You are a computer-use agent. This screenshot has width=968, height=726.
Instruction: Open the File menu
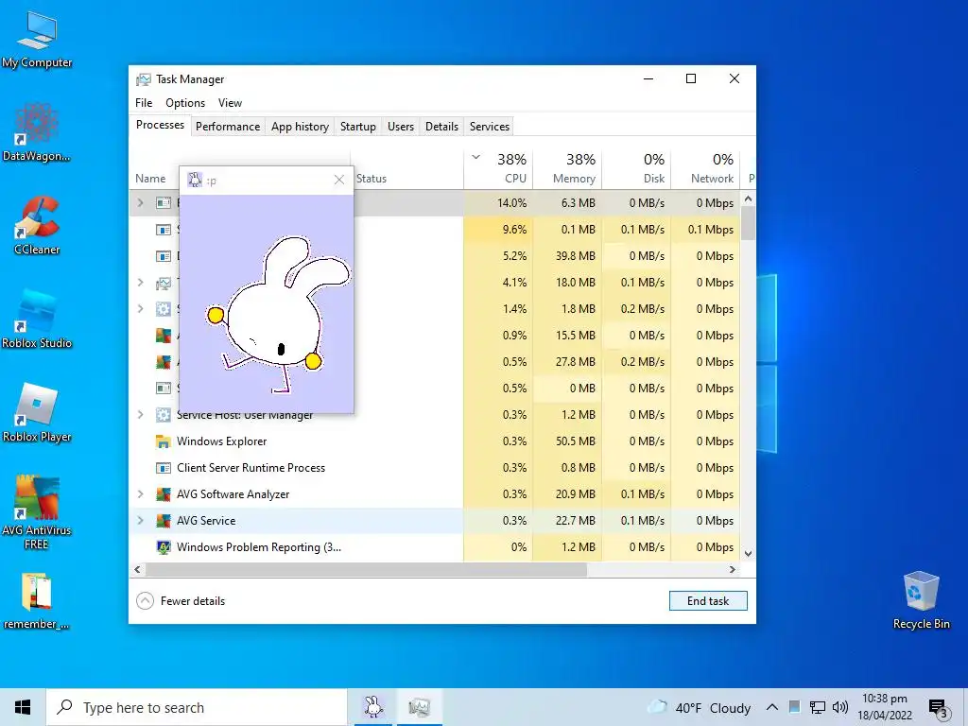[144, 103]
